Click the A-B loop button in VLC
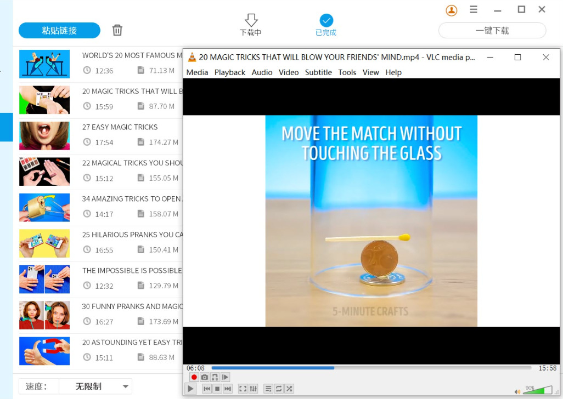The height and width of the screenshot is (399, 563). (215, 377)
